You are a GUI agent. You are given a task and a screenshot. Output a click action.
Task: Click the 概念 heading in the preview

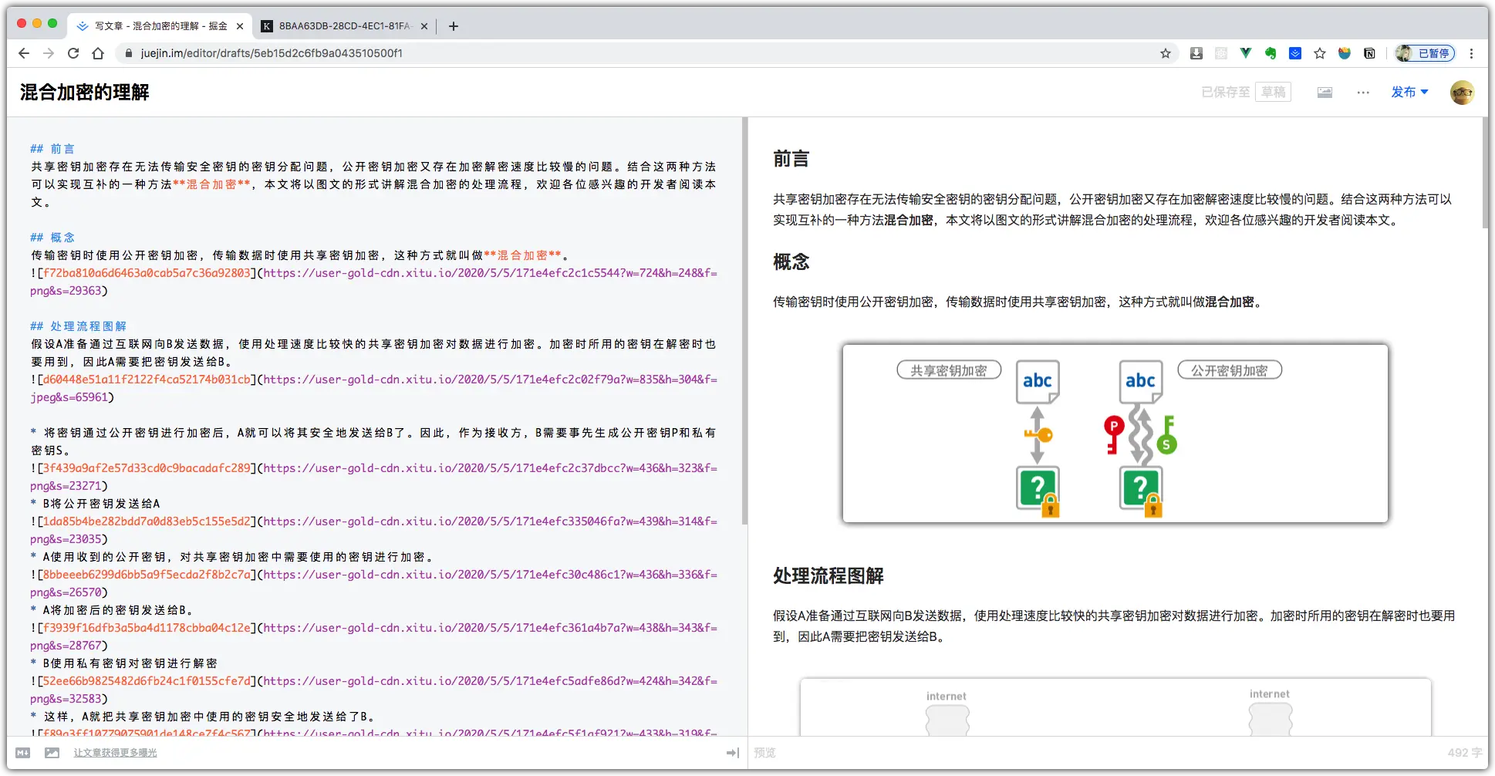(791, 262)
